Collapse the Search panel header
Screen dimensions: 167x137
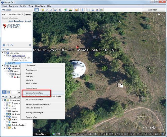click(17, 10)
